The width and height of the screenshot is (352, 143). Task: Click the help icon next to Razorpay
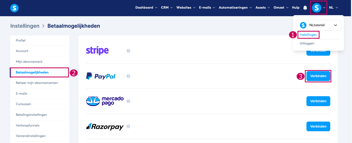pyautogui.click(x=128, y=126)
